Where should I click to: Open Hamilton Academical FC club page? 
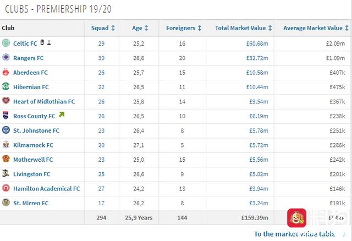click(x=46, y=189)
